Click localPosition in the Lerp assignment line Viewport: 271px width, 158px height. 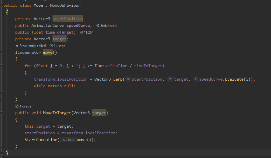click(x=72, y=79)
